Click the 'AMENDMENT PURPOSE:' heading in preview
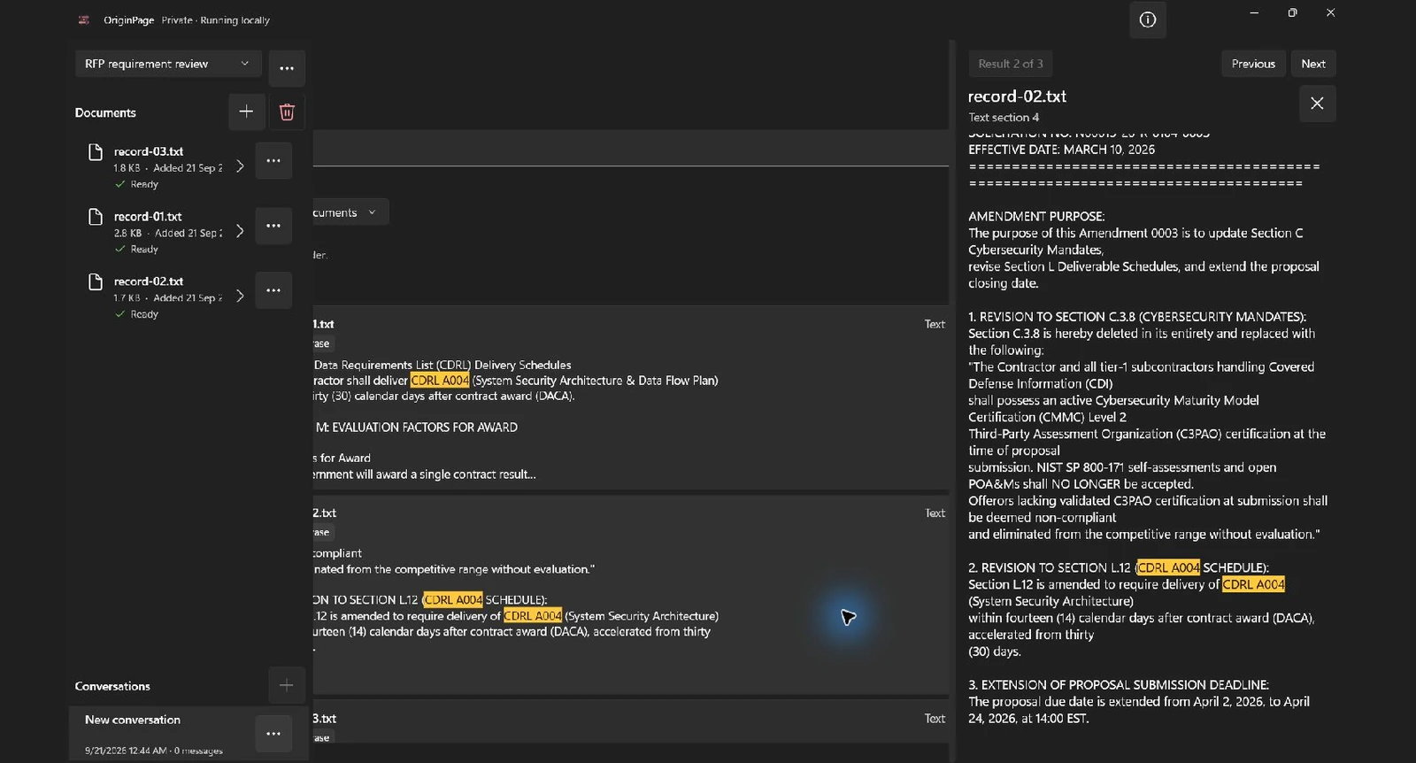The height and width of the screenshot is (763, 1416). tap(1036, 216)
